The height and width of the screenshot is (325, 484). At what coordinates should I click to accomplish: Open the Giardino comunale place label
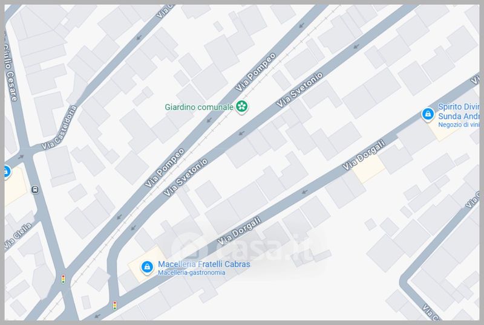coord(199,107)
